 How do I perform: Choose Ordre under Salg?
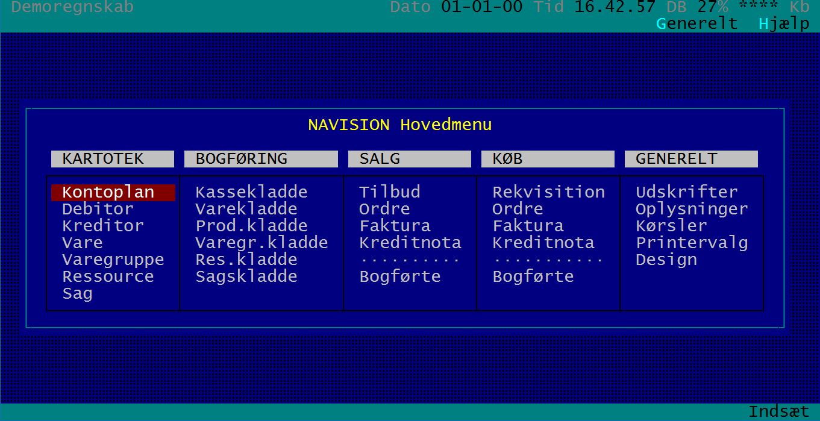(384, 210)
